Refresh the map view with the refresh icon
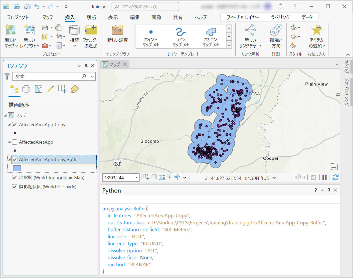The height and width of the screenshot is (278, 353). pos(336,177)
